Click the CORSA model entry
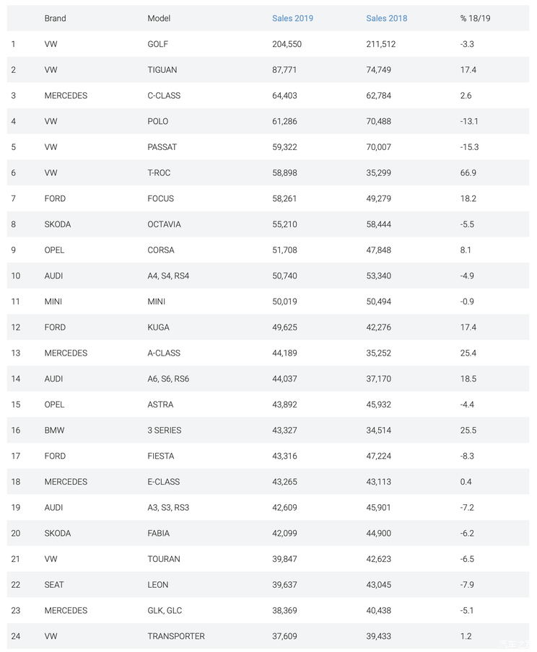 coord(161,250)
